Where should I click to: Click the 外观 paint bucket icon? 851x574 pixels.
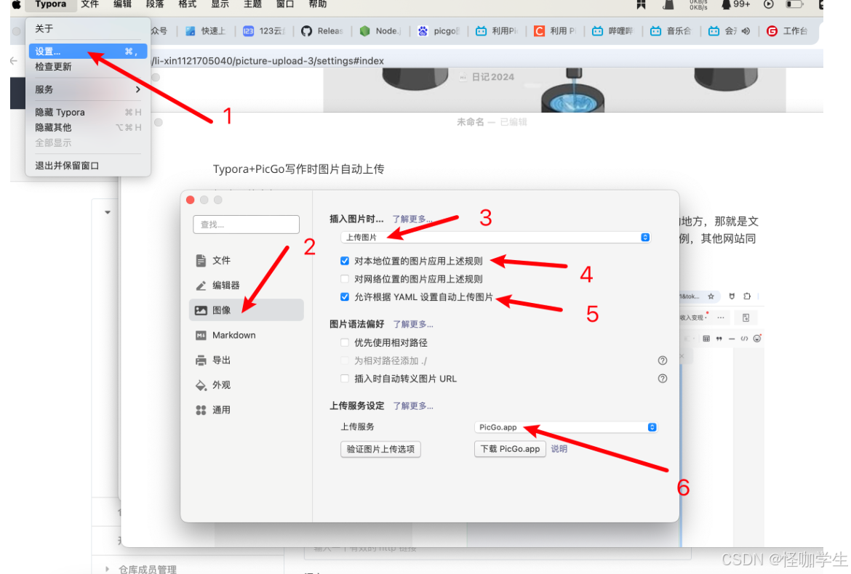[x=201, y=385]
